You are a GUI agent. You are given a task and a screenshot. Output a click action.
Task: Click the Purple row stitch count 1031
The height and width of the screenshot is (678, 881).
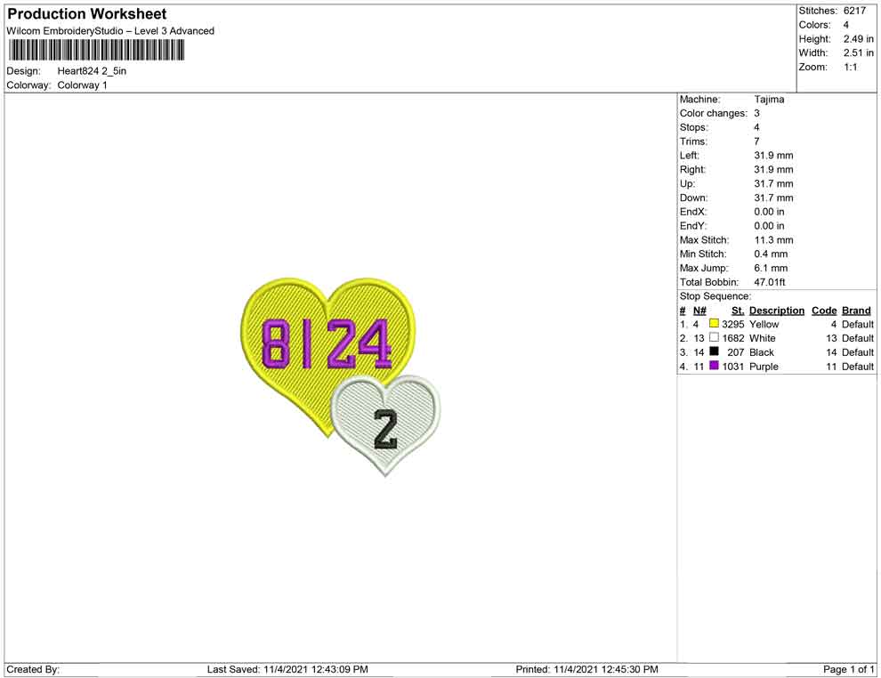(x=733, y=367)
